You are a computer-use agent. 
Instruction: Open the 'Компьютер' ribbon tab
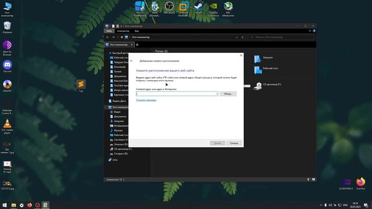point(123,31)
